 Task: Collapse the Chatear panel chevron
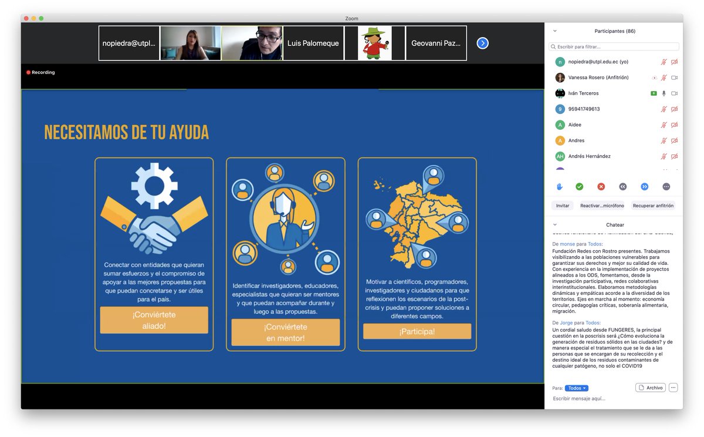pyautogui.click(x=555, y=224)
